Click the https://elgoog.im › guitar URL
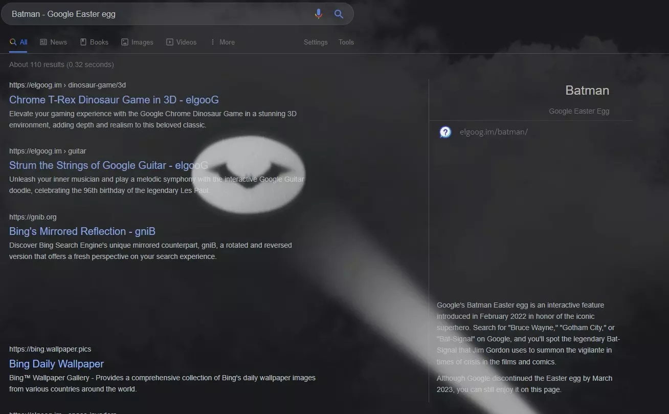The image size is (669, 414). pyautogui.click(x=48, y=151)
